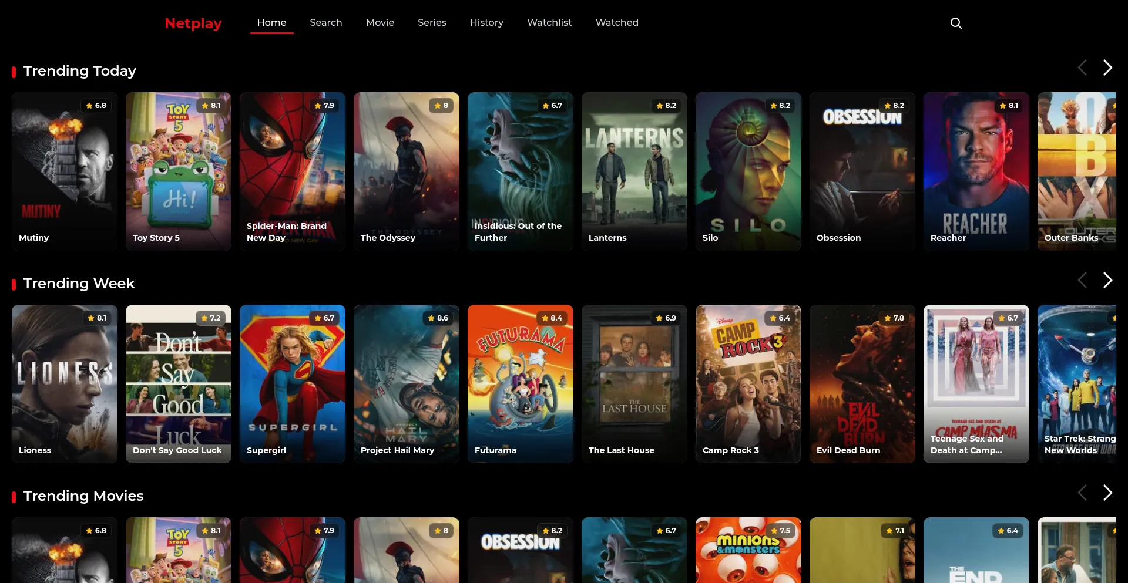Open the Camp Rock 3 card
Image resolution: width=1128 pixels, height=583 pixels.
point(748,384)
